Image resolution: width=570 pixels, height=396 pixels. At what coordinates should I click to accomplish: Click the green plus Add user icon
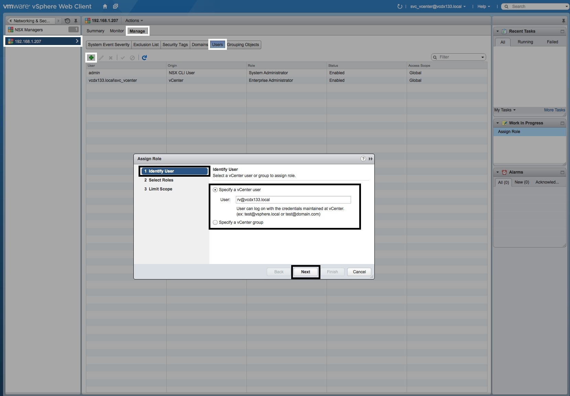(x=91, y=57)
